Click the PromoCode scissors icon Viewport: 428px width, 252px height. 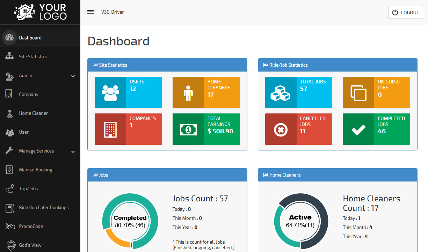[9, 227]
